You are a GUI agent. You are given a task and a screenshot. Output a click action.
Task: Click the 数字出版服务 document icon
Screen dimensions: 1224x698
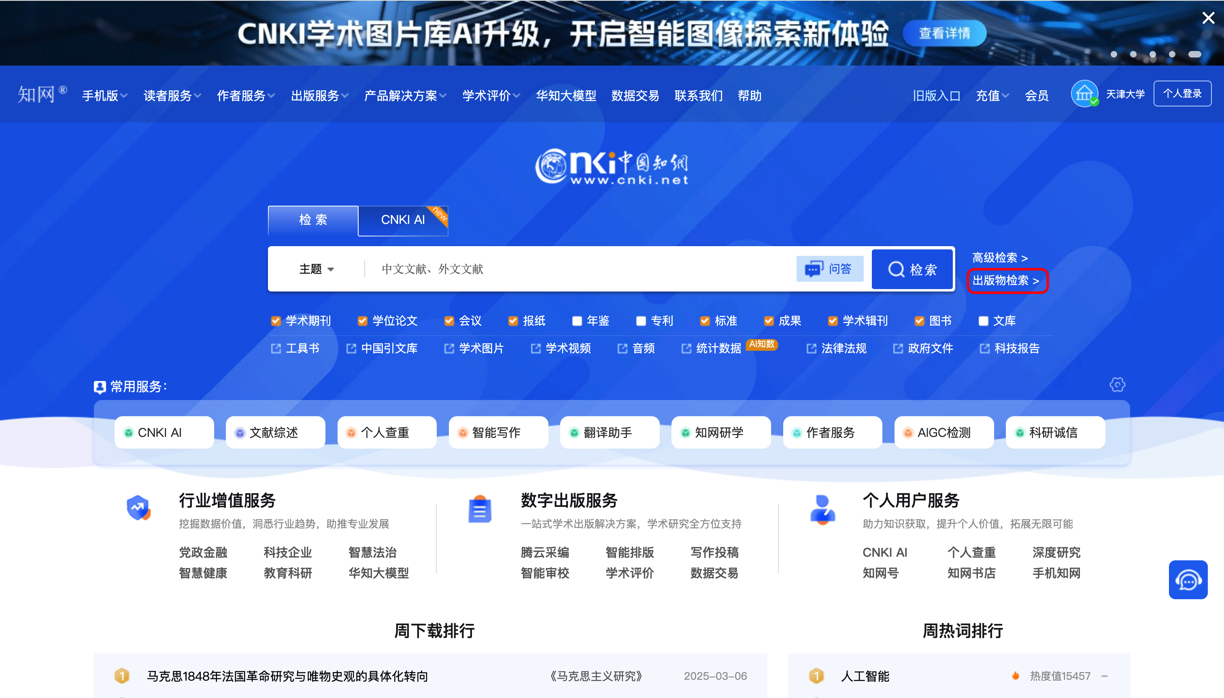click(480, 509)
